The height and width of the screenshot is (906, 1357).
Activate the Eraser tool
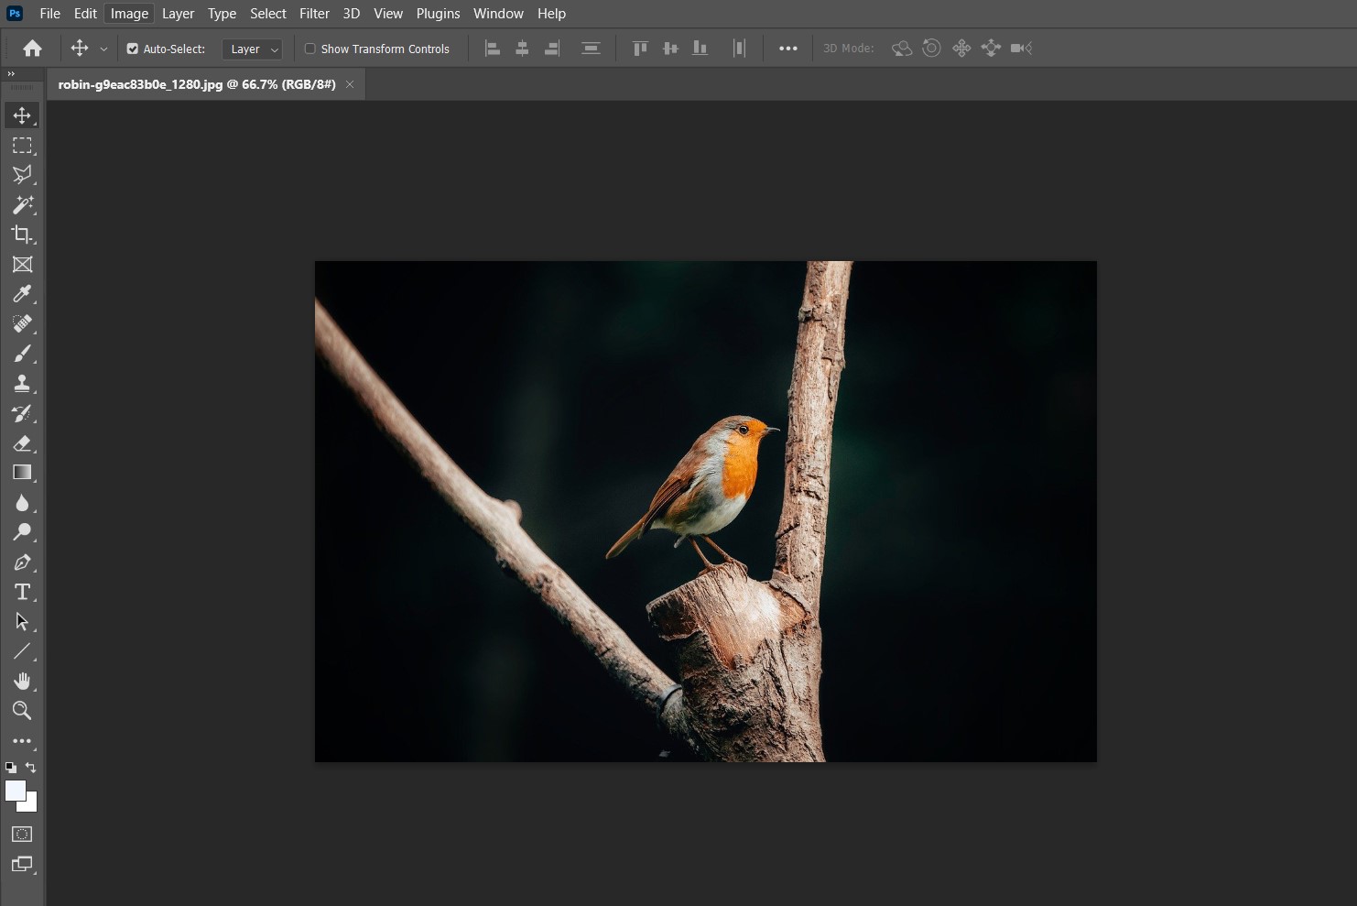coord(22,443)
